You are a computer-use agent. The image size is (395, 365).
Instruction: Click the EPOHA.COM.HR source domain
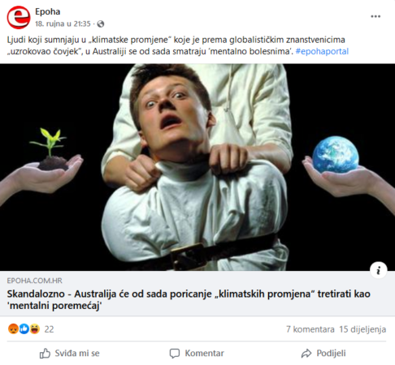click(34, 281)
